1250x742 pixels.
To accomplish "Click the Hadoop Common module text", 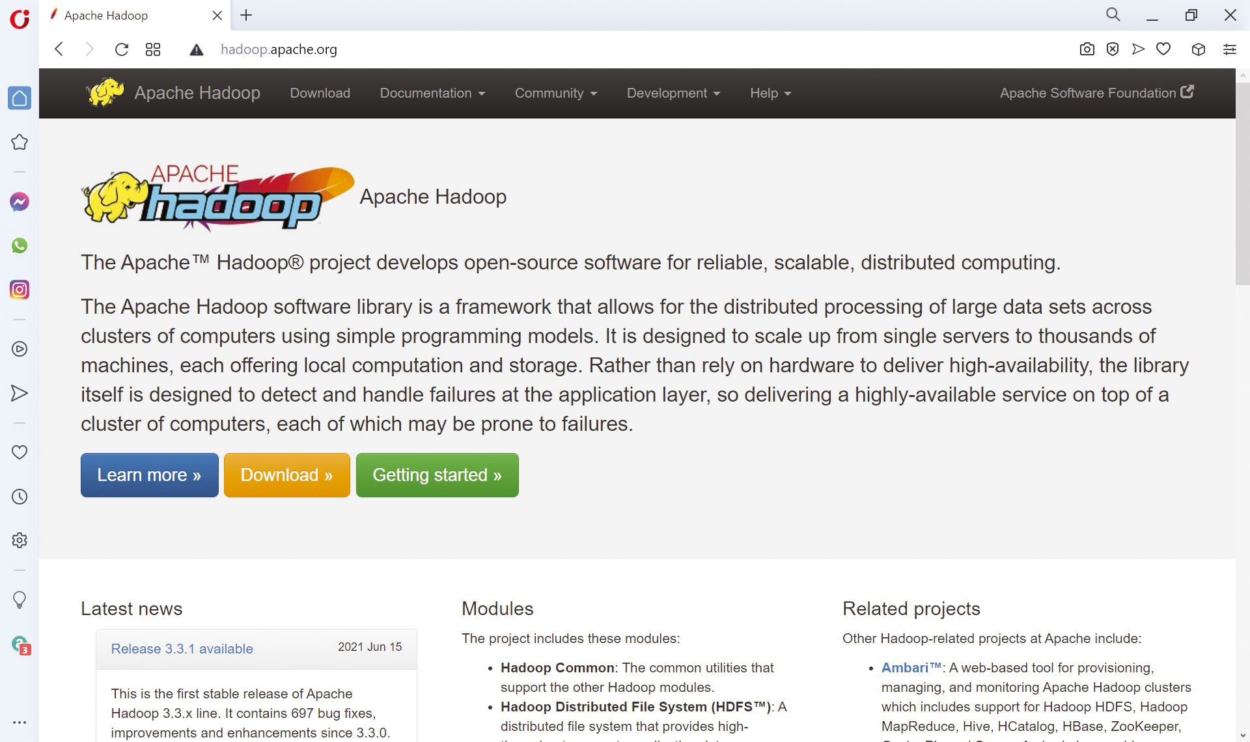I will (557, 668).
